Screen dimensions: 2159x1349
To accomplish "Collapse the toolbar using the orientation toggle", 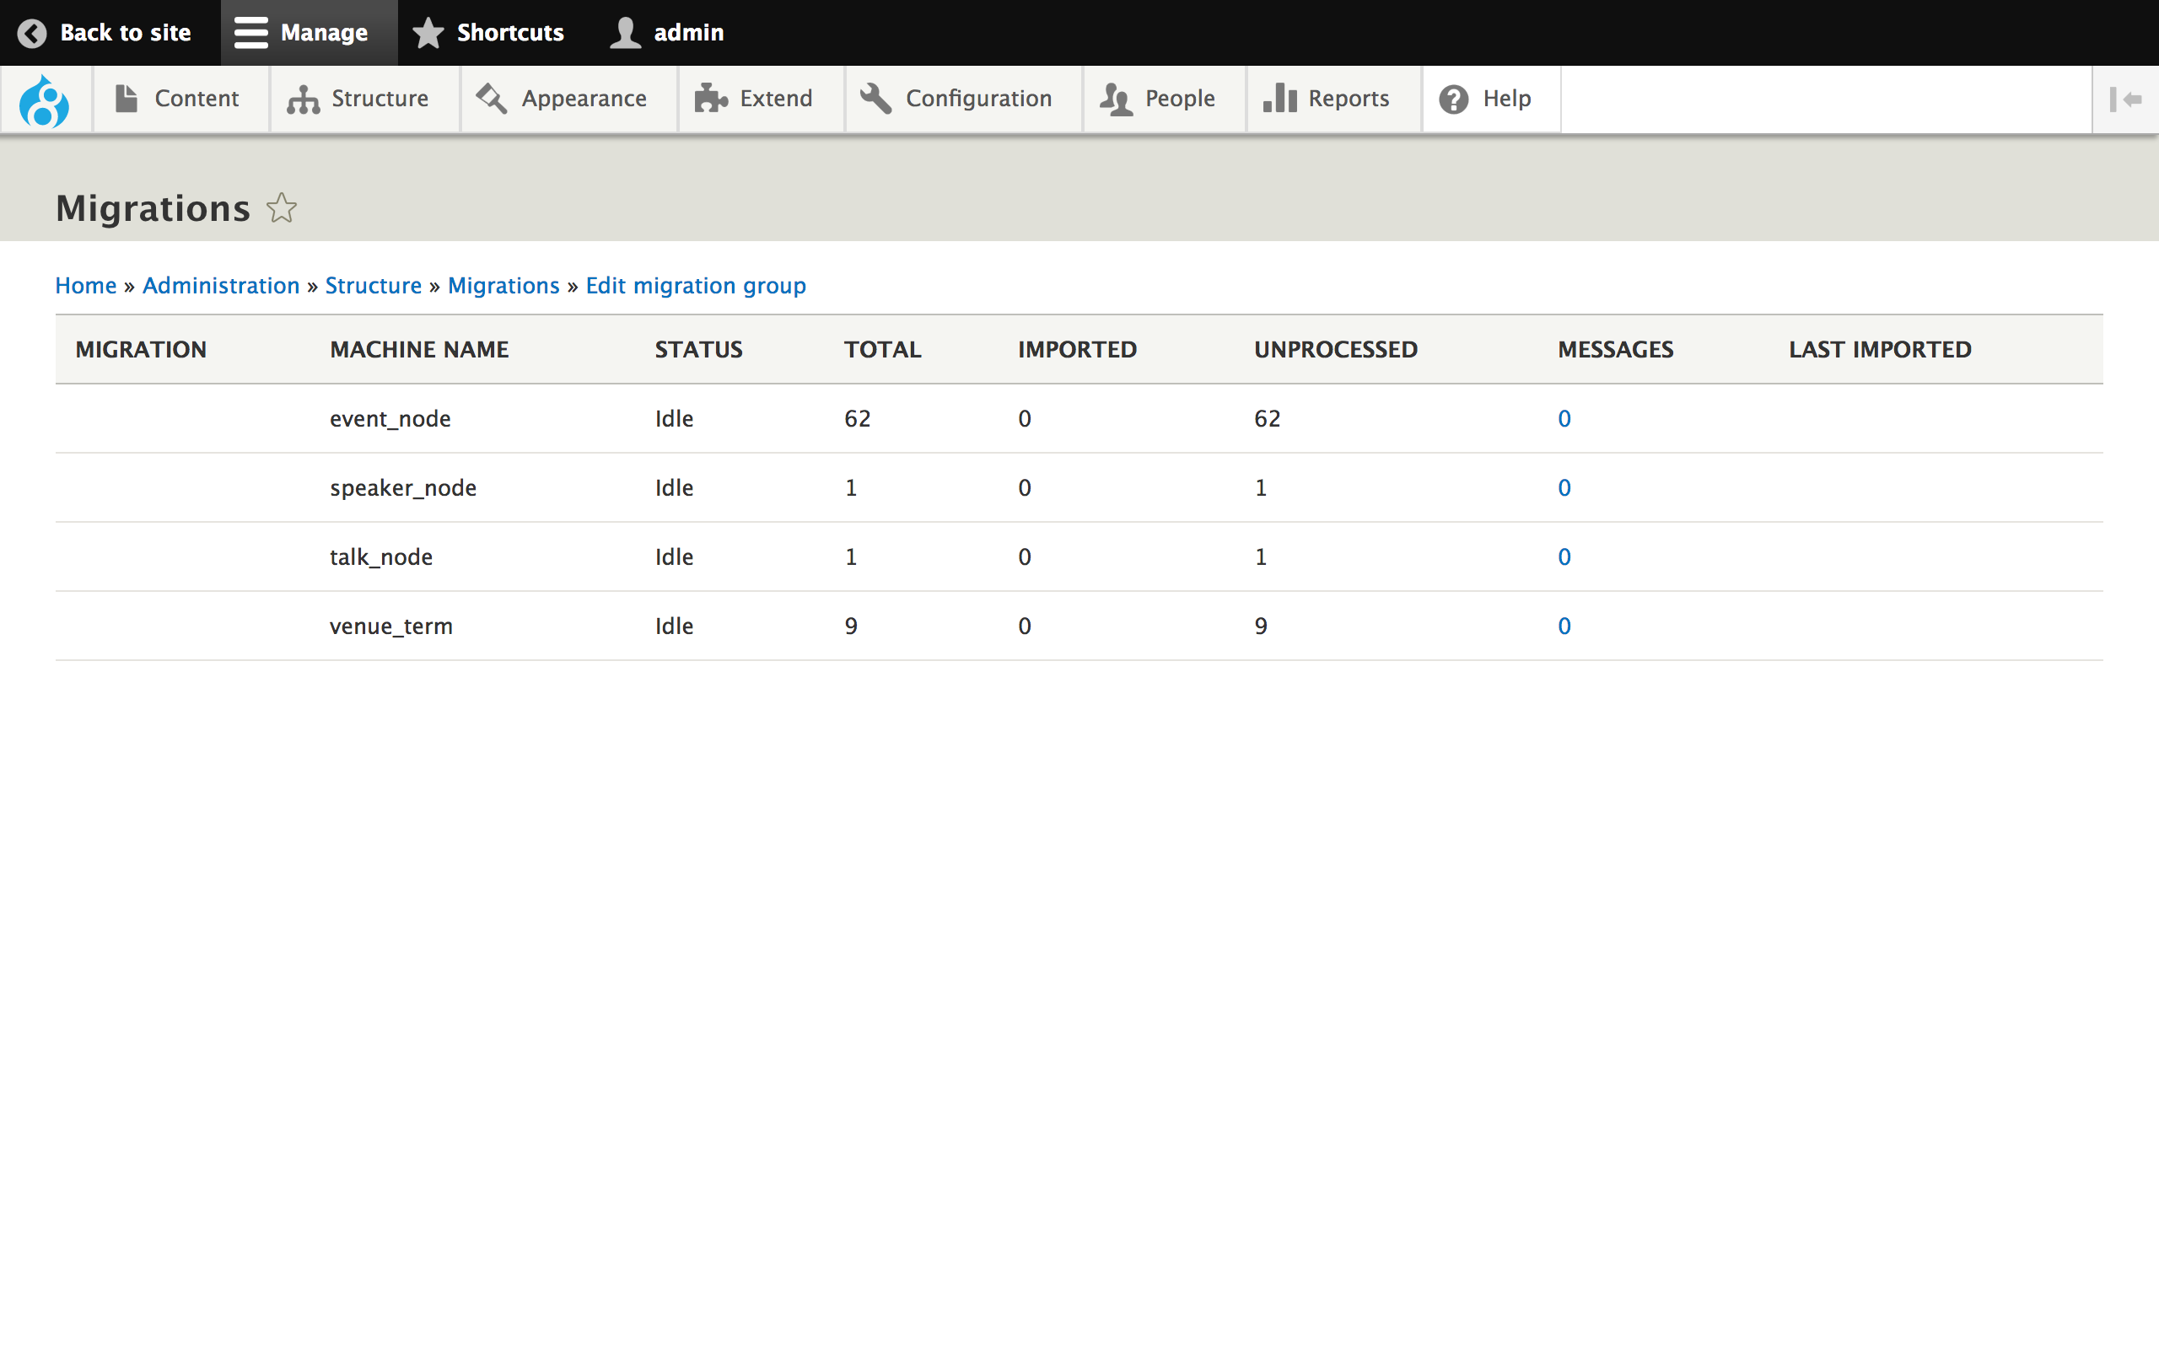I will point(2125,99).
